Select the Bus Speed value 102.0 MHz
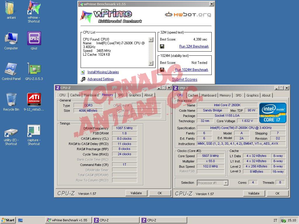The image size is (299, 224). pyautogui.click(x=210, y=166)
